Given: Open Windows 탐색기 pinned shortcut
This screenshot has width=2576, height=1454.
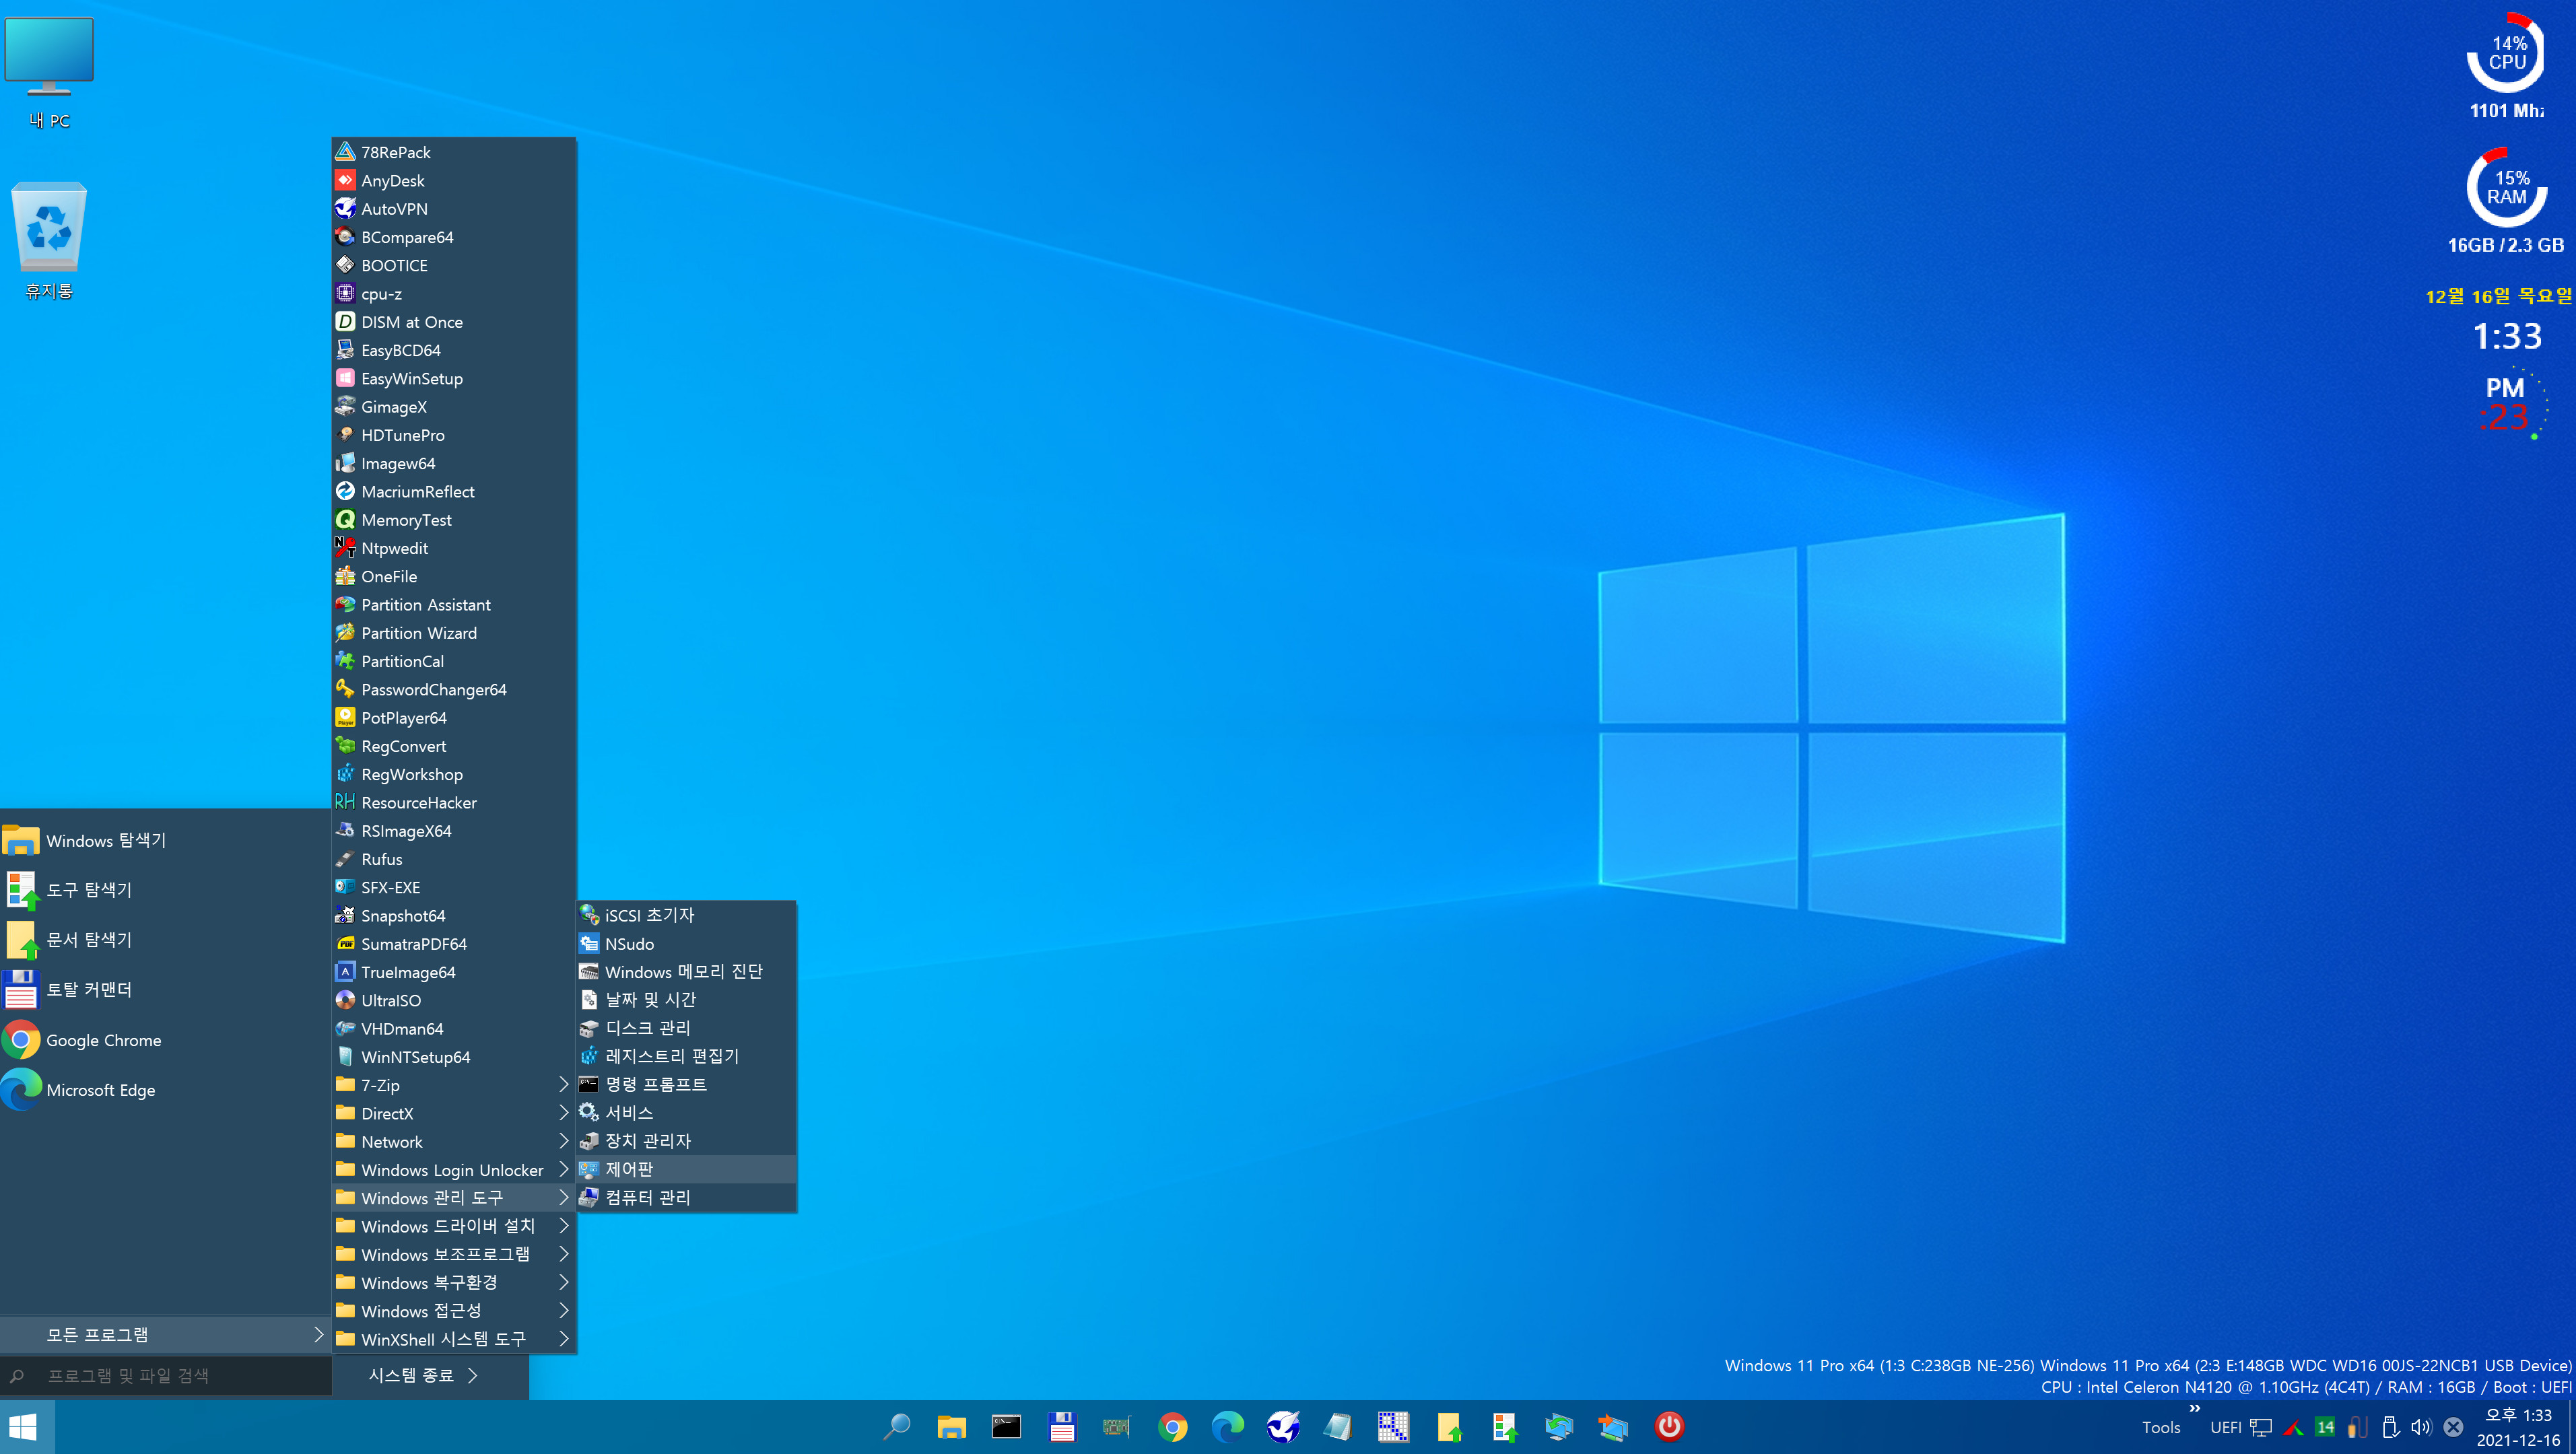Looking at the screenshot, I should [x=165, y=841].
